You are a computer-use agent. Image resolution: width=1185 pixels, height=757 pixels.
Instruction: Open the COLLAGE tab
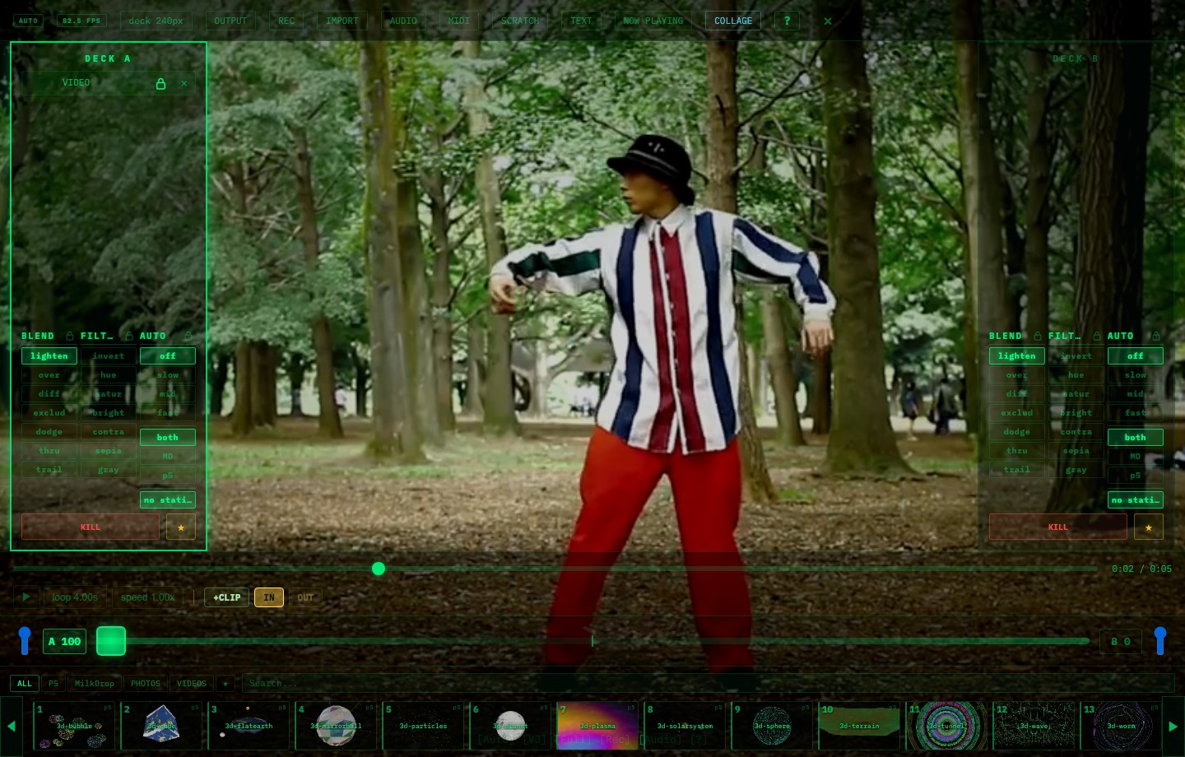(x=733, y=21)
